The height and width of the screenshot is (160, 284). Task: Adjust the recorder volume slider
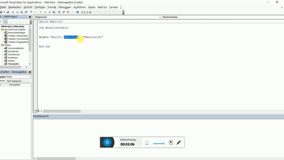tap(159, 144)
